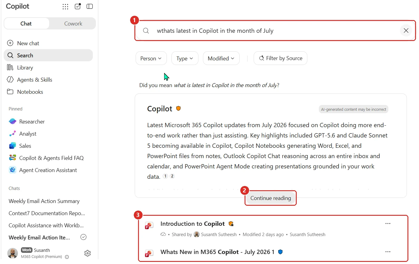Open Agent Creation Assistant

[x=48, y=170]
